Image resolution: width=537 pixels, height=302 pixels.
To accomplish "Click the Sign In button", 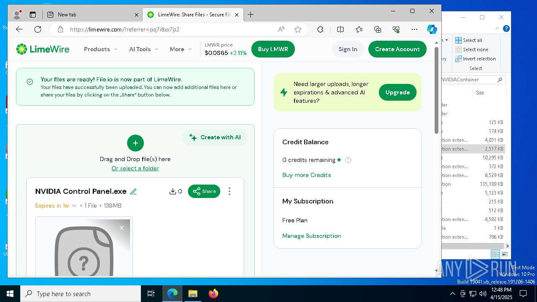I will pos(348,49).
